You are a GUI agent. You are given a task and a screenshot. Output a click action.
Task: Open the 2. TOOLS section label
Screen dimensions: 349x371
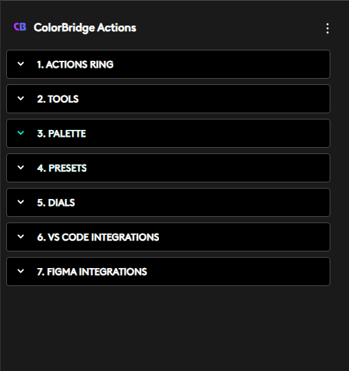click(x=58, y=99)
